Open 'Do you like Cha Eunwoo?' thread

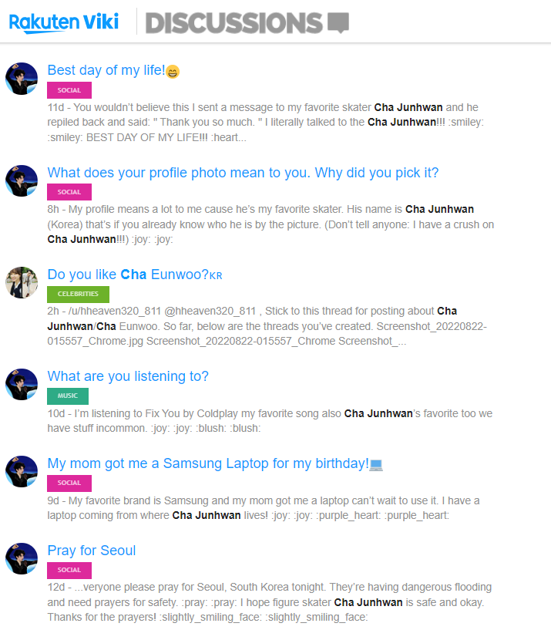point(128,275)
